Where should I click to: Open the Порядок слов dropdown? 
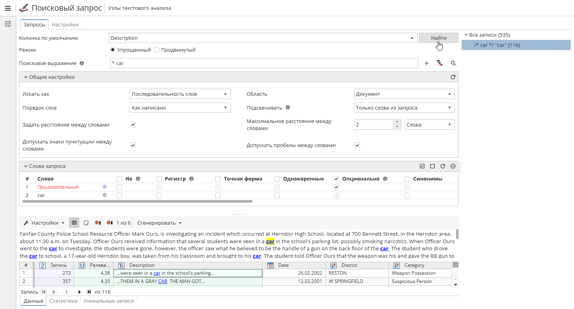180,108
